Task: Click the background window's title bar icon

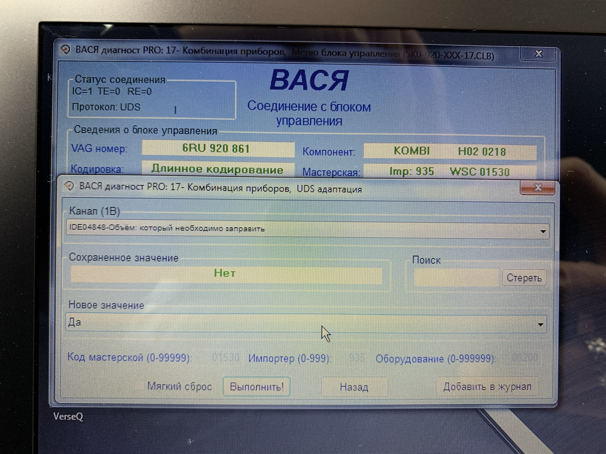Action: pos(66,49)
